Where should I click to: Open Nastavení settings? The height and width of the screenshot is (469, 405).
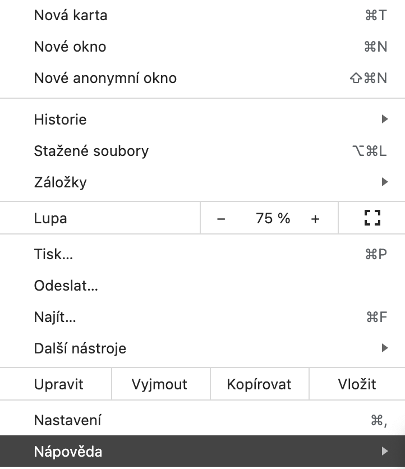pos(68,420)
